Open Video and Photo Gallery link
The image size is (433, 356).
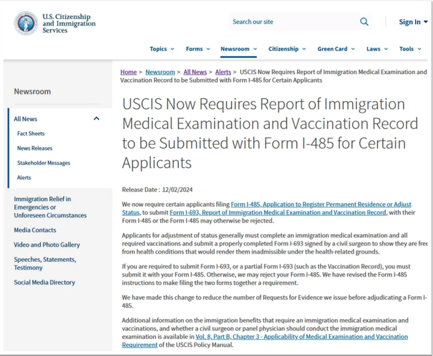point(47,244)
